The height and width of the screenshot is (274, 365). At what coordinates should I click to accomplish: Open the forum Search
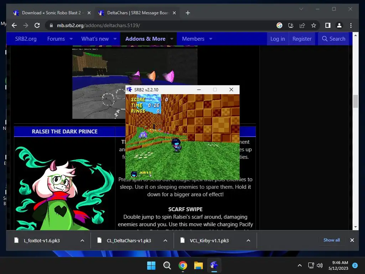(x=334, y=39)
